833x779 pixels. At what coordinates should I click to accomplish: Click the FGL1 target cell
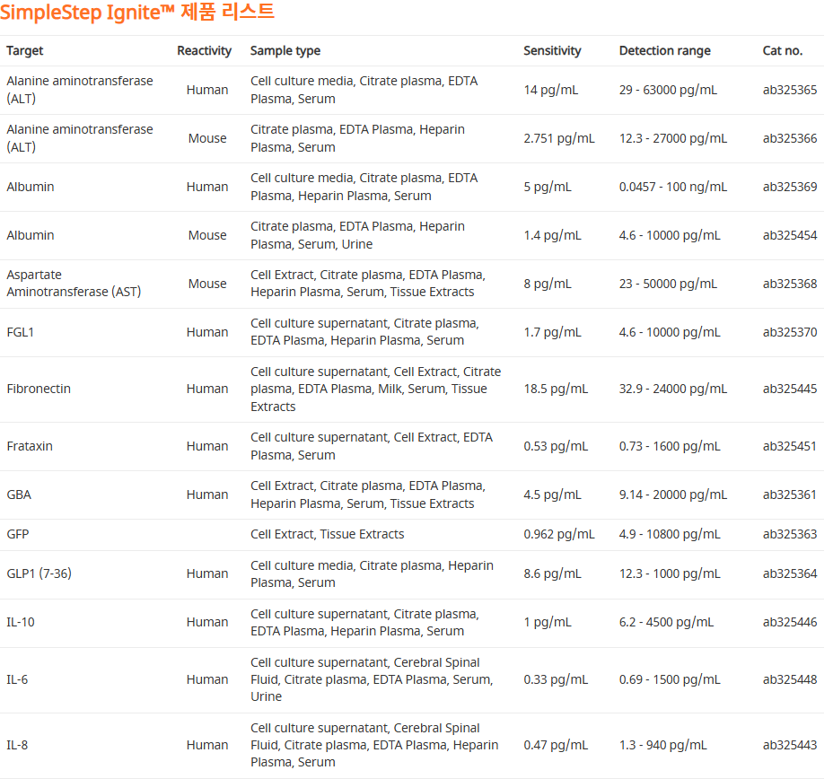(x=20, y=332)
